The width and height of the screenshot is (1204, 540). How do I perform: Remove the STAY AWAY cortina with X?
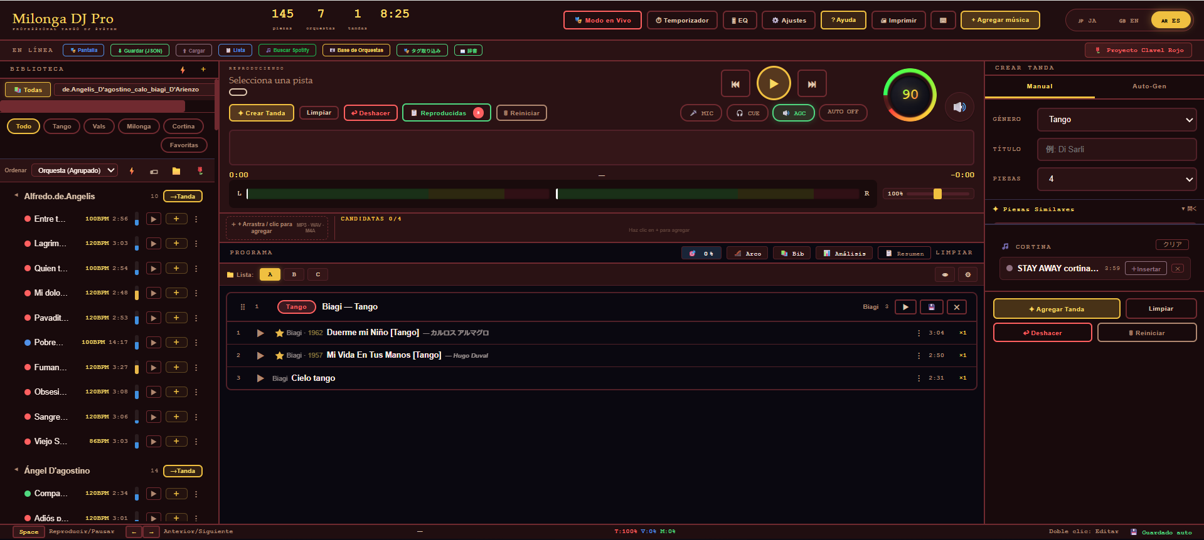[x=1178, y=269]
